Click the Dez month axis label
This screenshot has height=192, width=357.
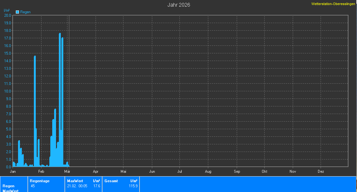[x=321, y=171]
